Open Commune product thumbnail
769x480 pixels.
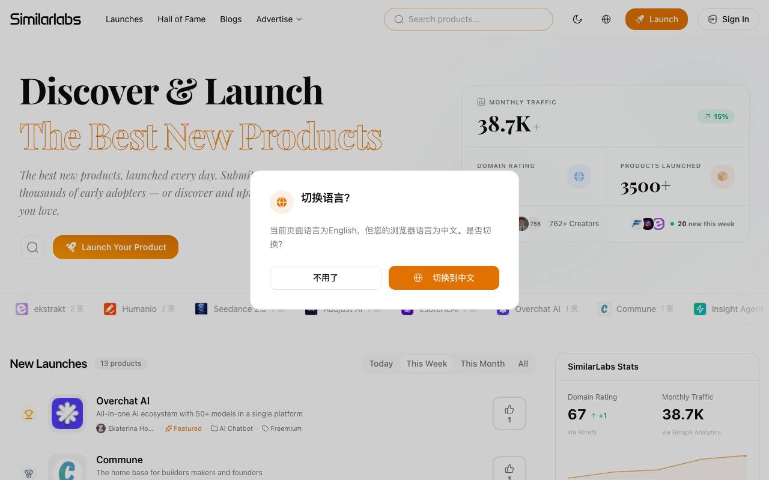click(67, 468)
